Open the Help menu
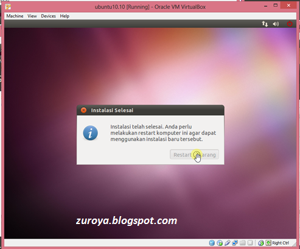This screenshot has height=249, width=300. coord(65,16)
